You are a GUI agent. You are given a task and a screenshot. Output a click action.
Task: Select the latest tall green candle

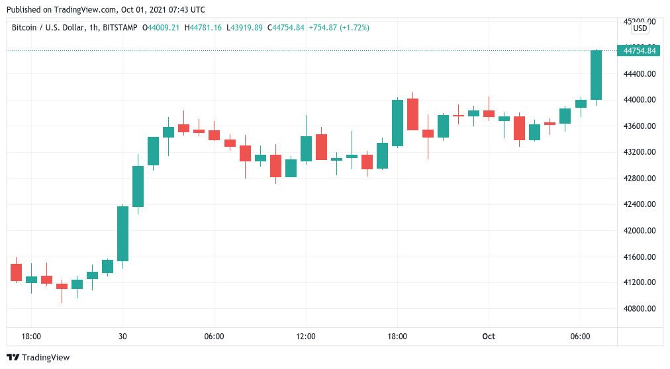click(x=596, y=75)
